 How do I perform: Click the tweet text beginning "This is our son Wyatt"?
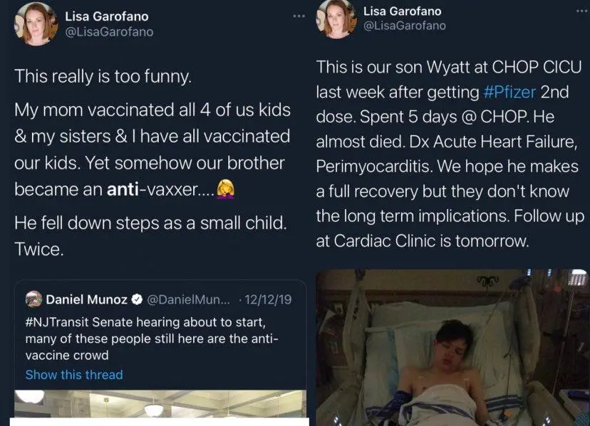[449, 154]
